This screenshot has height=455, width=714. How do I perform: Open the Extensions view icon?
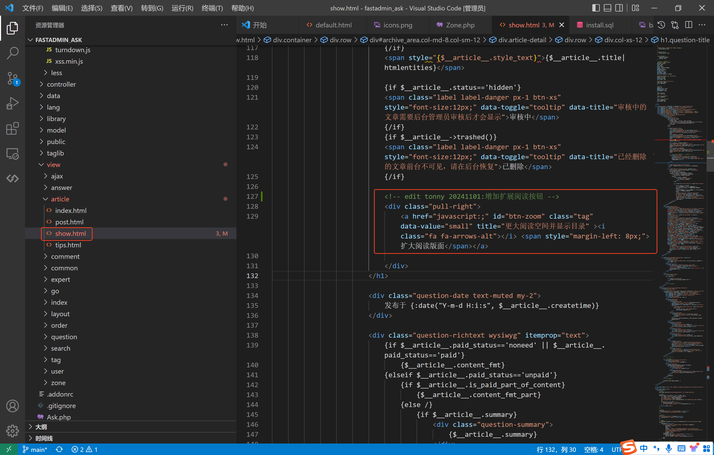click(12, 129)
